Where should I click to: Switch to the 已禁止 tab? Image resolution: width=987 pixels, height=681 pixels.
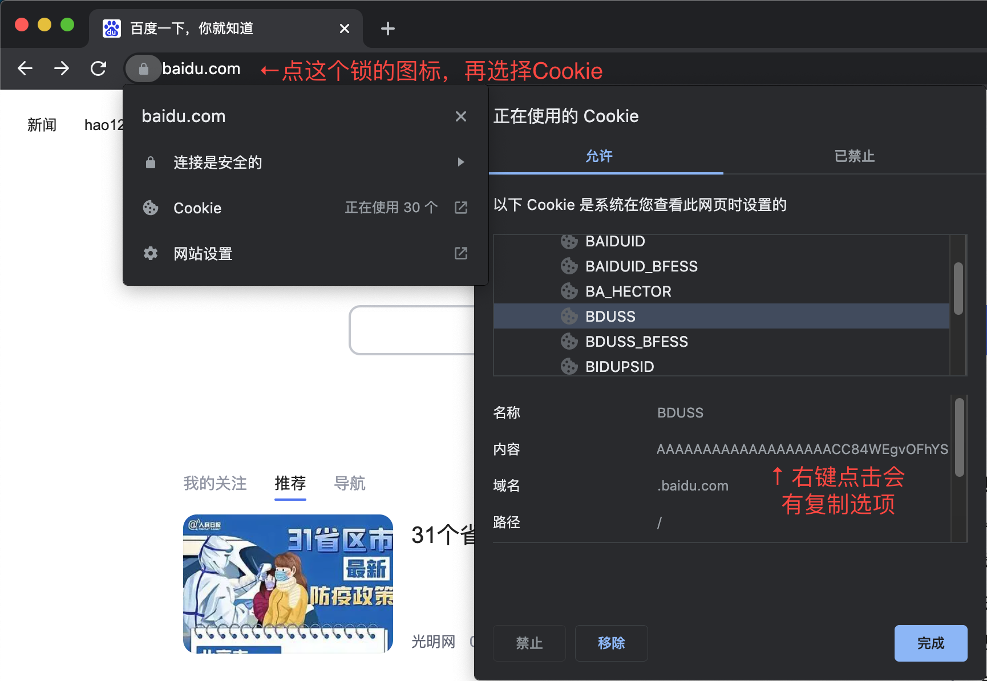pos(855,156)
